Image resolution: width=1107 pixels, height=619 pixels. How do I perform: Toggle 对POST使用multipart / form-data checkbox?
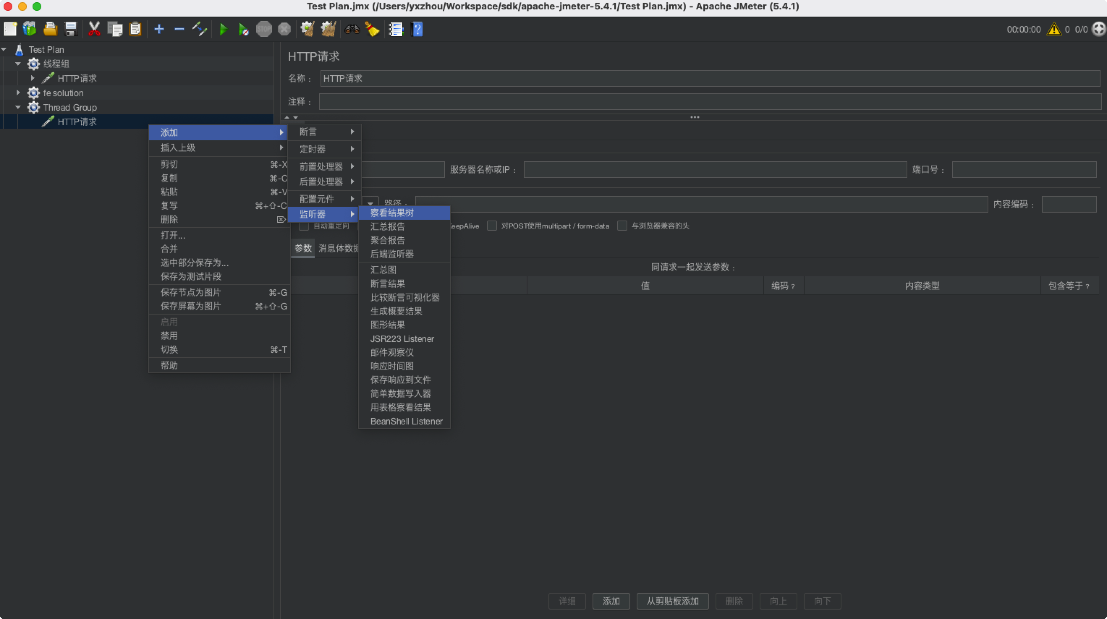(x=492, y=226)
